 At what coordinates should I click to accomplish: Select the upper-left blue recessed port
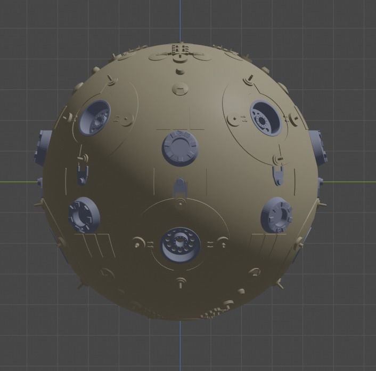click(94, 118)
